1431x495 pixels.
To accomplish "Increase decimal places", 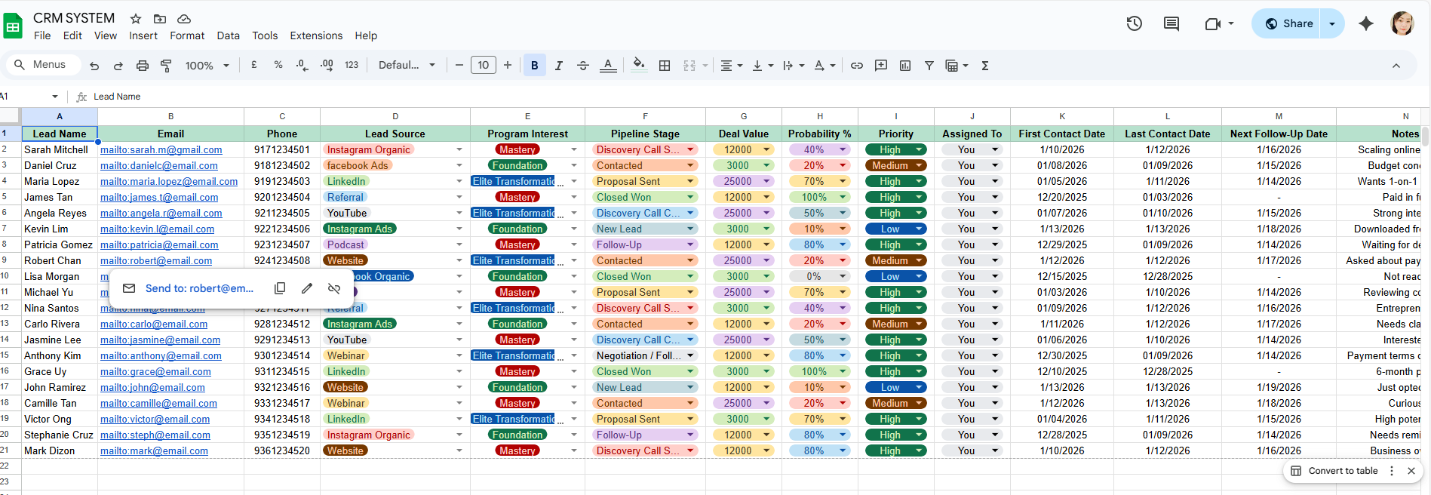I will click(327, 65).
